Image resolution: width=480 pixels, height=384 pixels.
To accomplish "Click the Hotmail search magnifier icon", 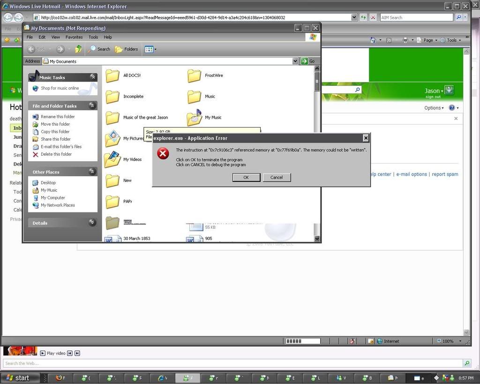I will pyautogui.click(x=357, y=90).
